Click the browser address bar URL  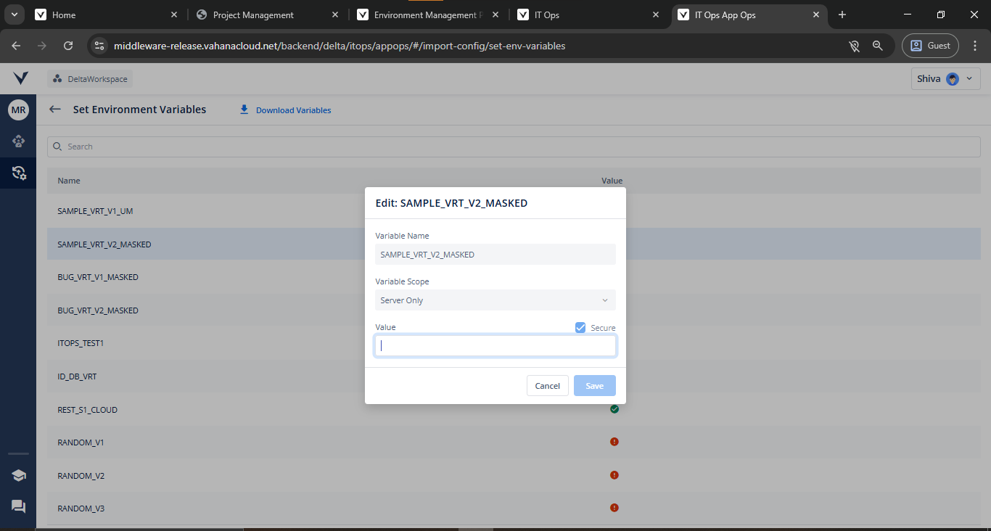(340, 46)
